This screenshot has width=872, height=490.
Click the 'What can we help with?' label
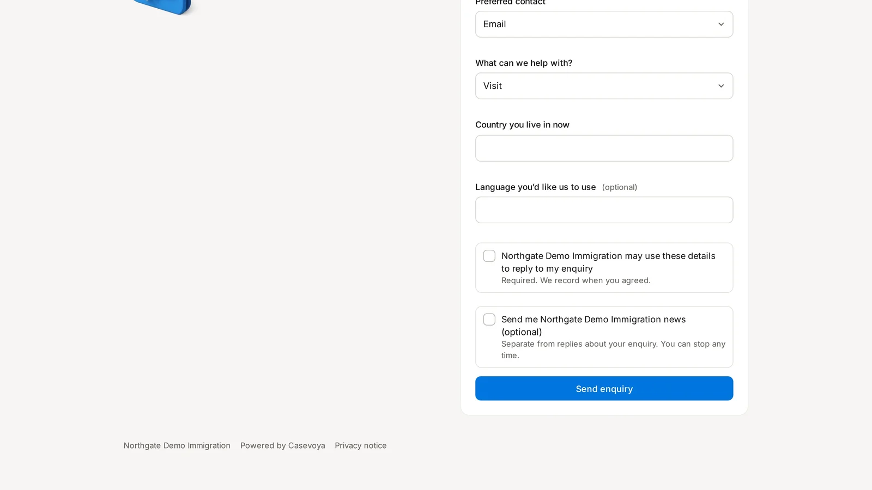(524, 63)
